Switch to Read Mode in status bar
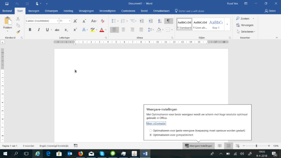The height and width of the screenshot is (158, 281). pyautogui.click(x=219, y=146)
